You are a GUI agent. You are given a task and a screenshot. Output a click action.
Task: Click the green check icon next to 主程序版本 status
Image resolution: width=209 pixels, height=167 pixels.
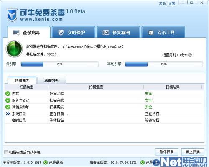[46, 162]
